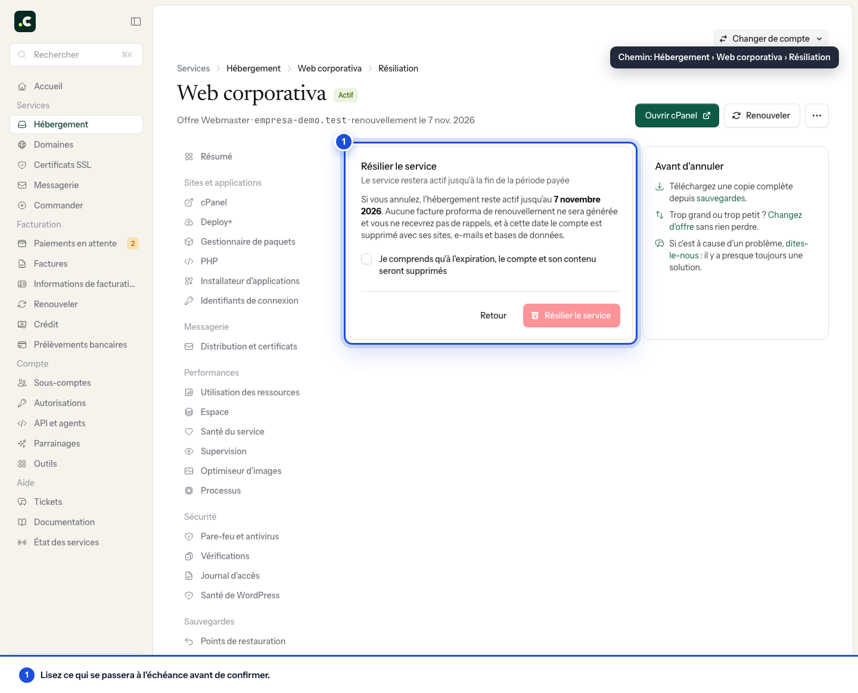Go to Paiements en attente
Image resolution: width=858 pixels, height=693 pixels.
pyautogui.click(x=76, y=244)
